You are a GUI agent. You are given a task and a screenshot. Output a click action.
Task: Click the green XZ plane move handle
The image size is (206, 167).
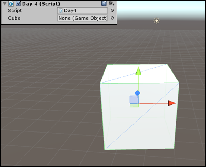click(134, 106)
